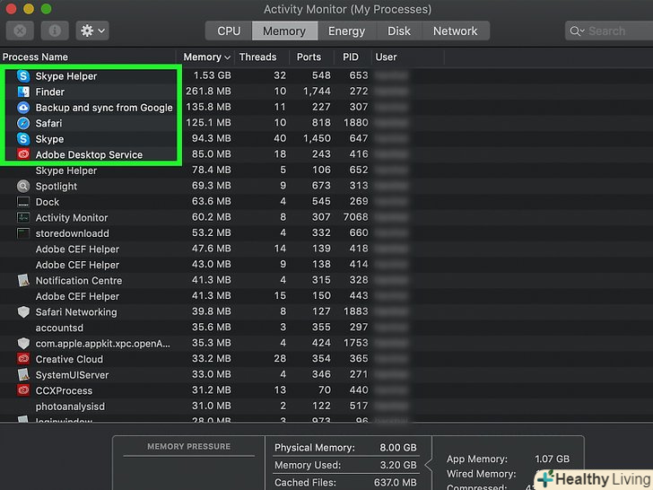
Task: Switch to the Energy tab
Action: (346, 31)
